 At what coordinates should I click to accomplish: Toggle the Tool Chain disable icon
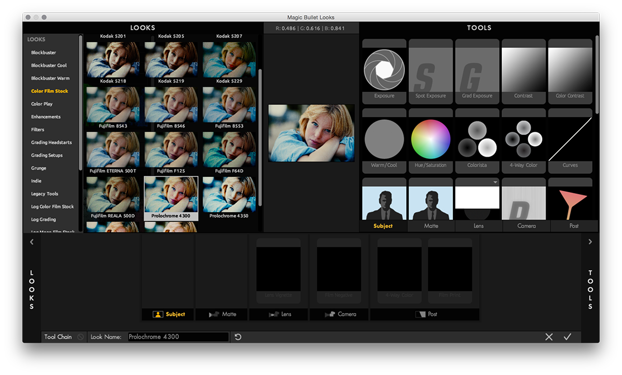(x=80, y=337)
